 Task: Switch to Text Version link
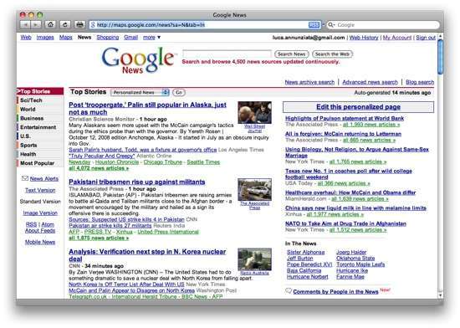pos(40,190)
